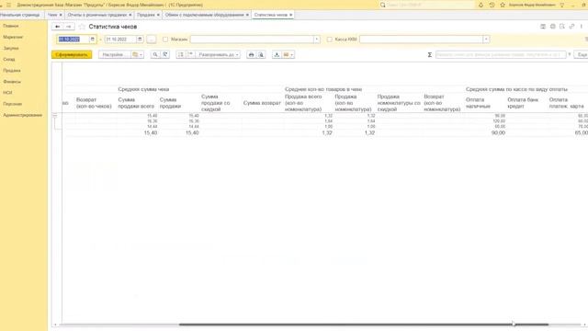Click the global search field
The image size is (588, 331).
tap(426, 5)
